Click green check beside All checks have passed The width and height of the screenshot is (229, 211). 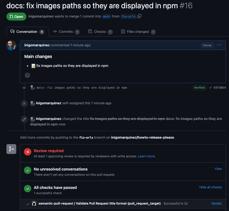coord(28,189)
